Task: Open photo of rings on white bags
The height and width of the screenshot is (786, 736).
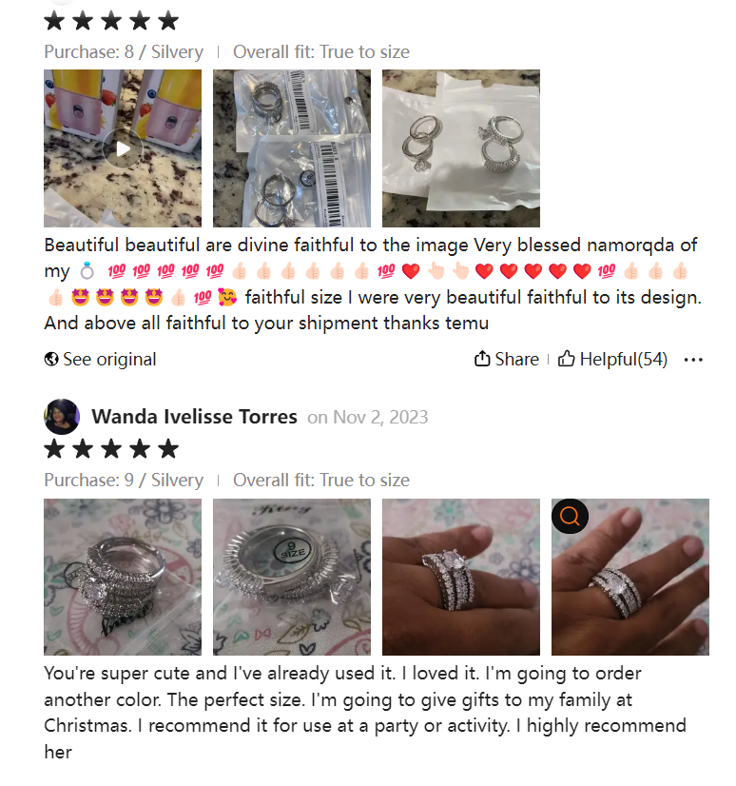Action: click(461, 148)
